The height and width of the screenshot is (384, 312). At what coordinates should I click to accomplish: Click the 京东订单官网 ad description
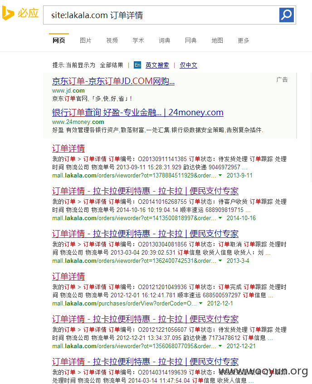coord(92,98)
